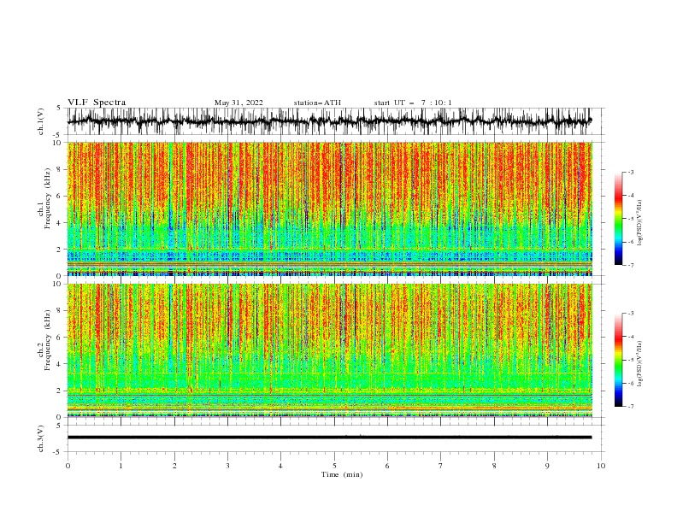Click the time axis tick label "9"
The width and height of the screenshot is (677, 523).
pos(547,466)
